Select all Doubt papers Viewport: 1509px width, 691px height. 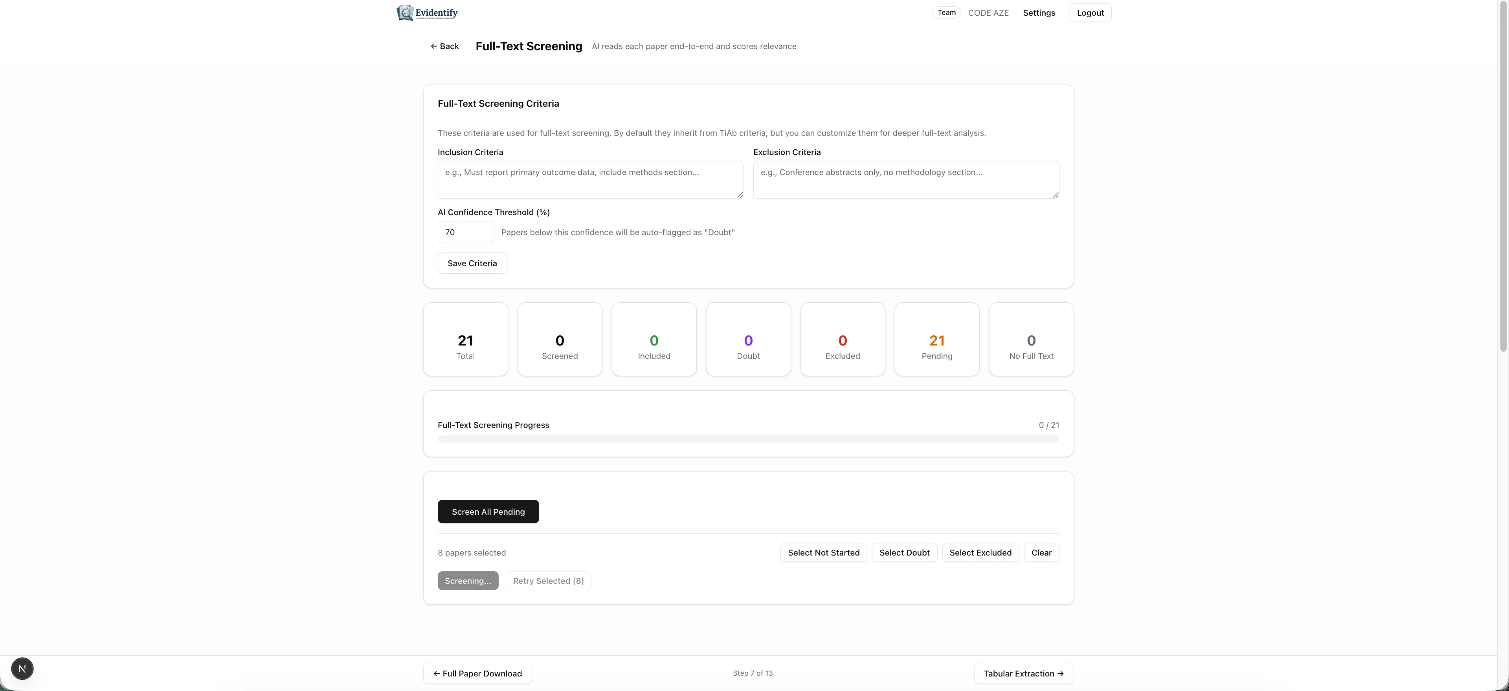(x=904, y=552)
